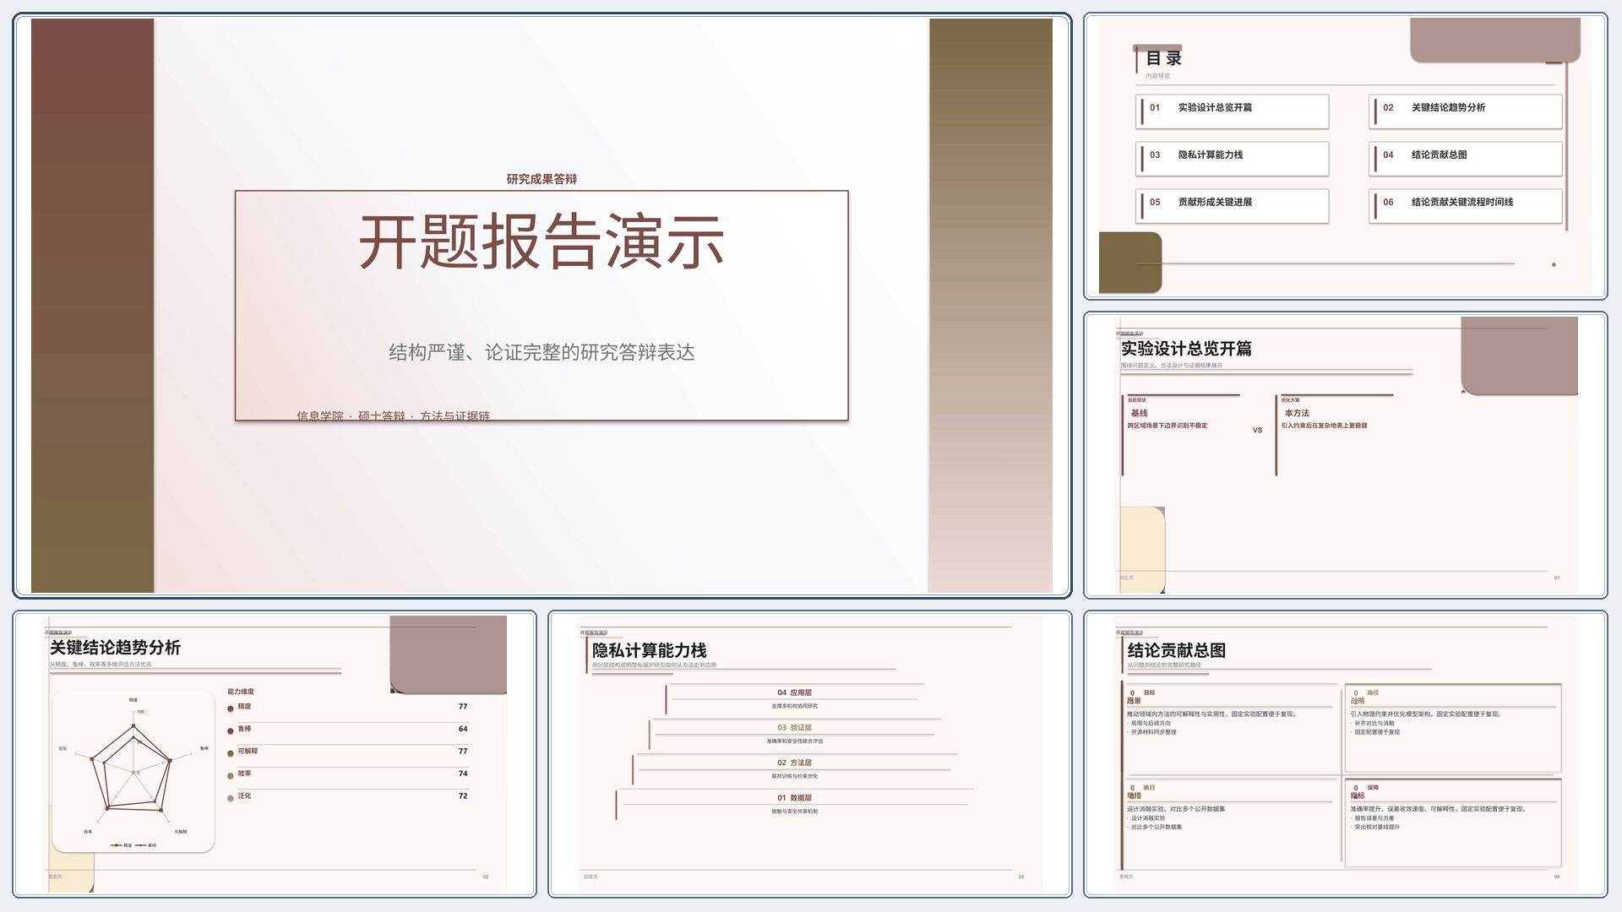Screen dimensions: 1622x912
Task: Click the 愿景 quadrant heading
Action: coord(1134,701)
